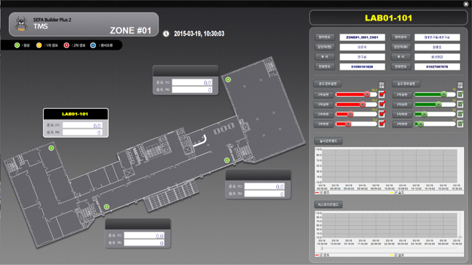
Task: Click the 습도경보설정 humidity alarm settings button
Action: [406, 84]
